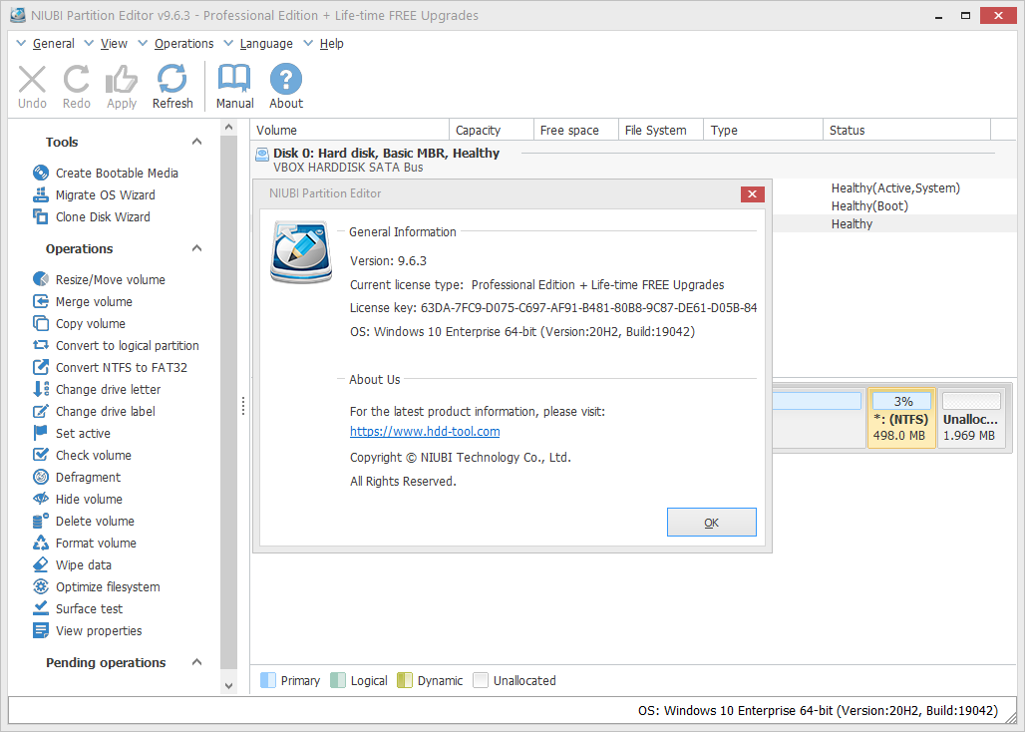Sort by the Status column header
The image size is (1025, 732).
906,130
